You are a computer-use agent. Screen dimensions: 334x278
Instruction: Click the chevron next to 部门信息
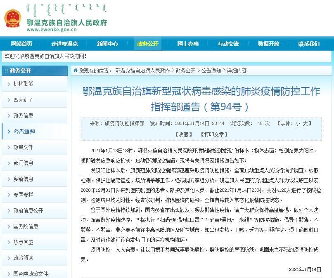click(9, 163)
